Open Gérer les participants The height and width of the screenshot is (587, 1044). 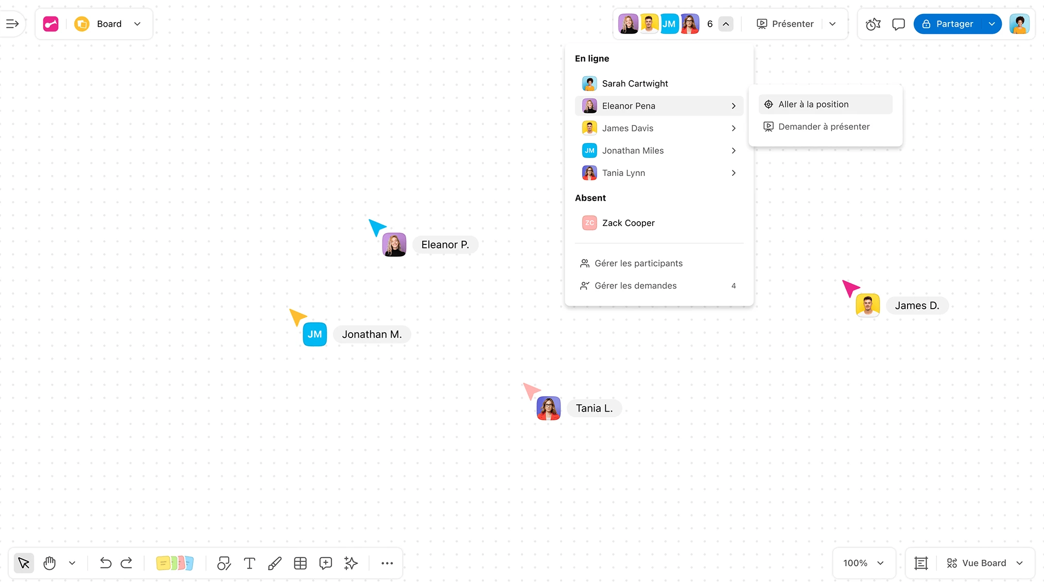[638, 263]
